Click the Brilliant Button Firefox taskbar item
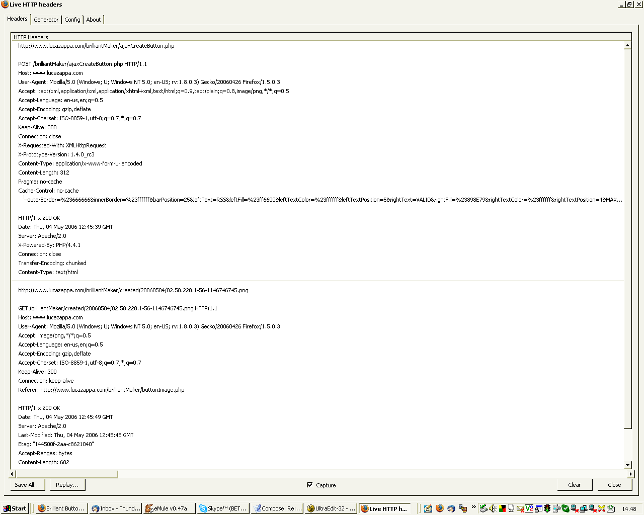644x515 pixels. point(61,508)
